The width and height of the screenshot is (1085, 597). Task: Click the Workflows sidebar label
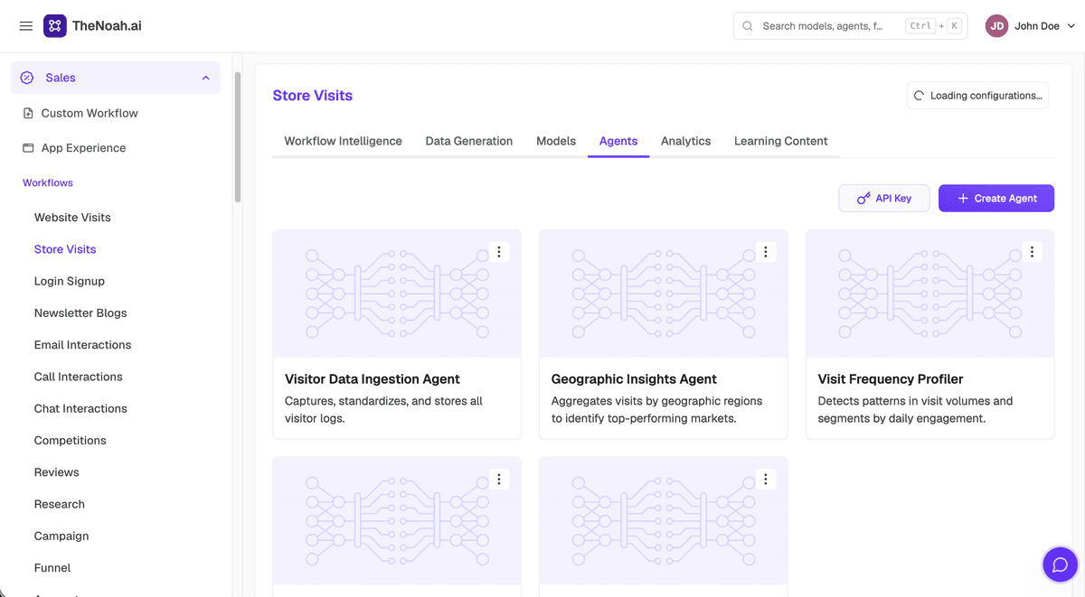tap(48, 182)
